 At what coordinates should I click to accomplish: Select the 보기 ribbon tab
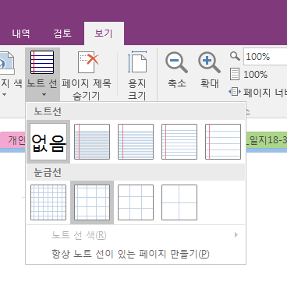pyautogui.click(x=104, y=33)
